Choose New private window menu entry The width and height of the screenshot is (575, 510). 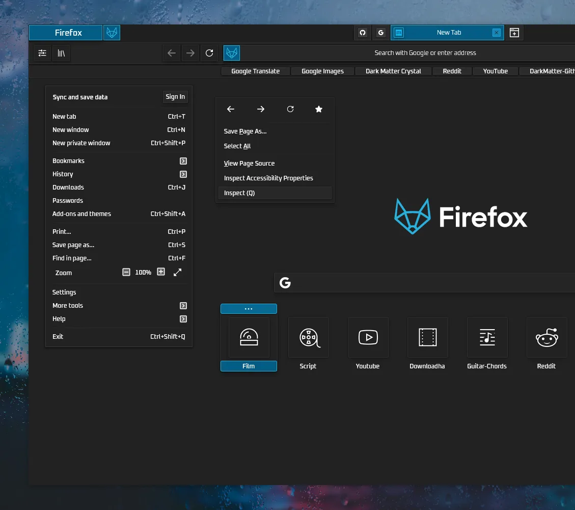[81, 143]
